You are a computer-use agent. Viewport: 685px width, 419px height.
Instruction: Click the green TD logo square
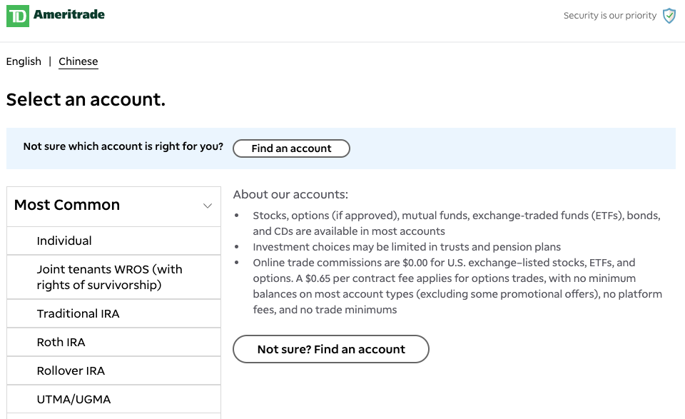click(x=17, y=16)
